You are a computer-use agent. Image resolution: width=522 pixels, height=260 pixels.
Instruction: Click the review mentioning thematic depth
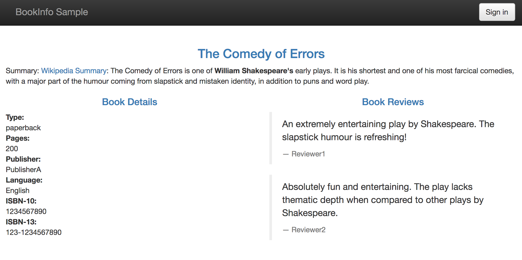383,200
